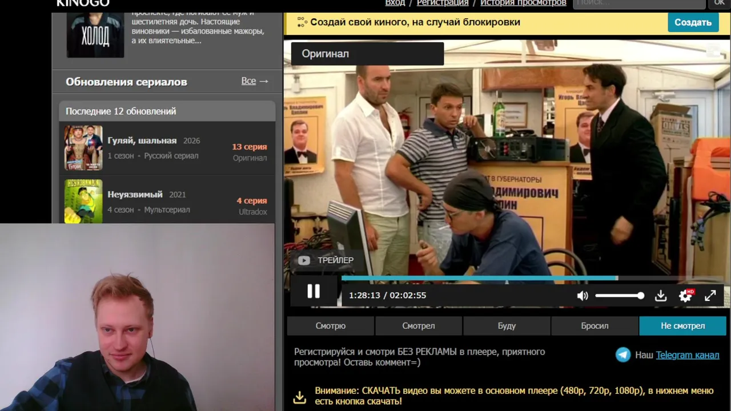
Task: Select the Смотрел status tab
Action: pyautogui.click(x=419, y=326)
